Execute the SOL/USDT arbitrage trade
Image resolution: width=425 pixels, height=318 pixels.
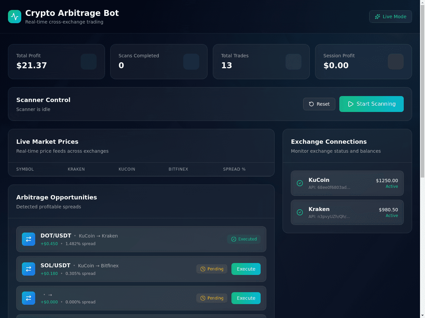[246, 269]
